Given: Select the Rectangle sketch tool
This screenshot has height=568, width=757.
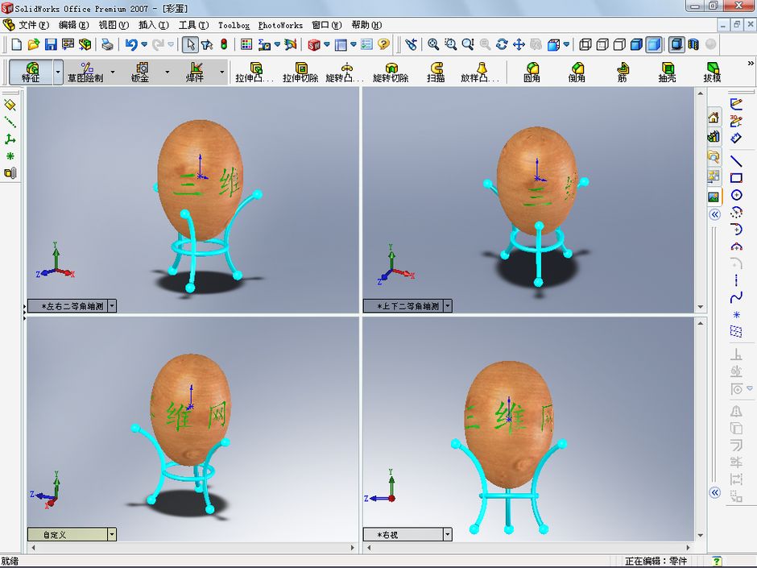Looking at the screenshot, I should pos(736,177).
